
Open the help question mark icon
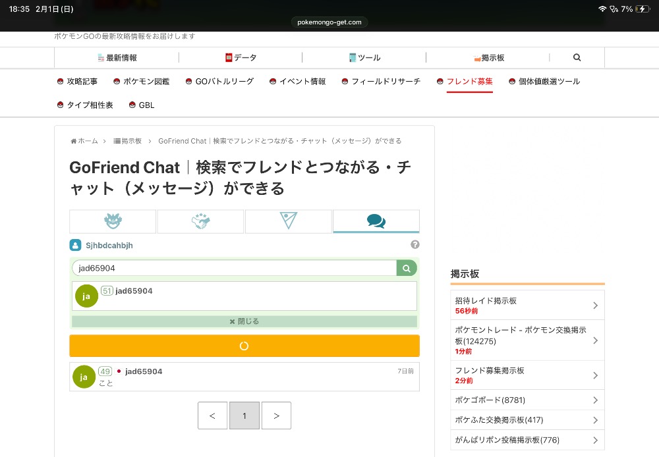415,245
